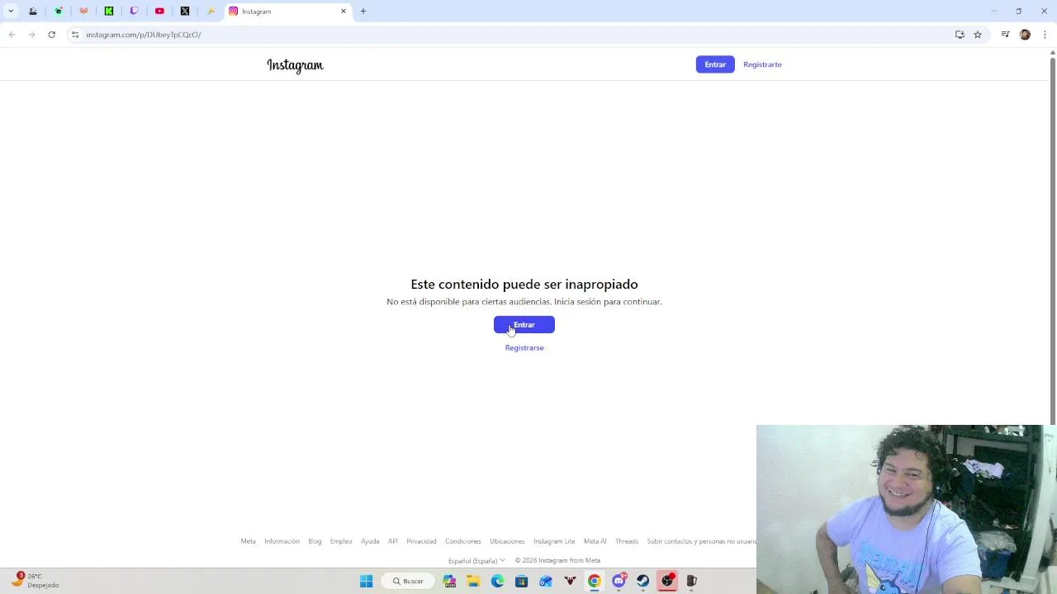Switch to the YouTube pinned tab
Screen dimensions: 1057x594
pyautogui.click(x=159, y=12)
